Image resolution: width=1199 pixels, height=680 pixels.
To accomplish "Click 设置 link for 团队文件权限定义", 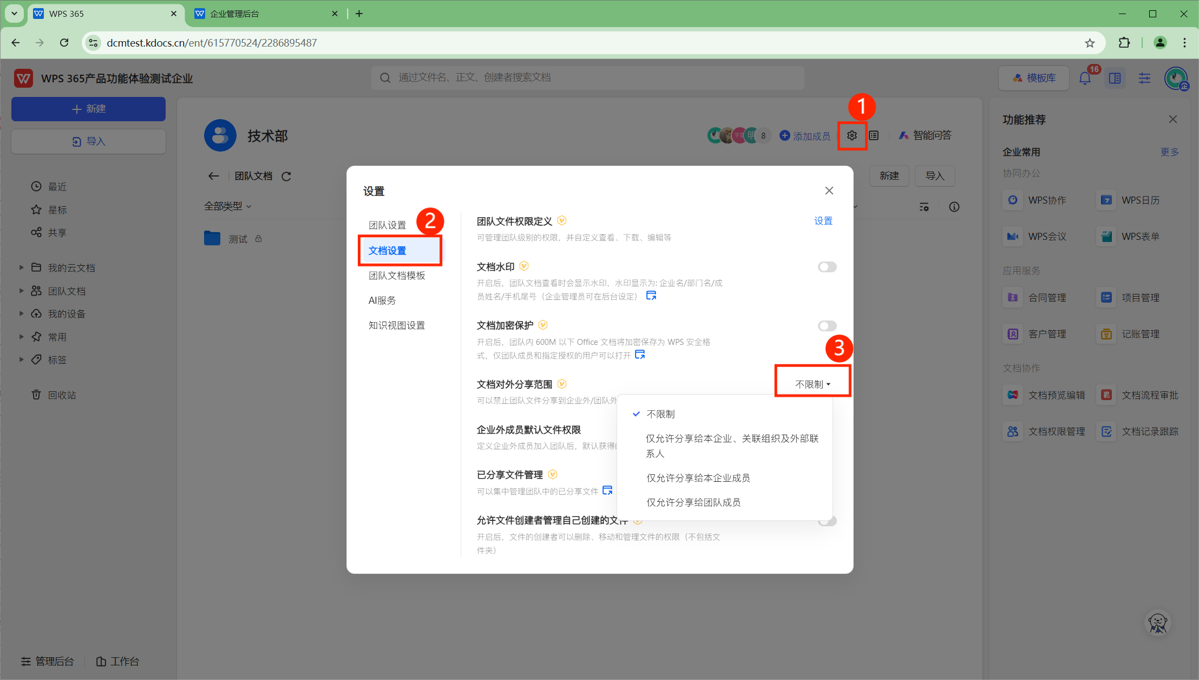I will coord(823,221).
